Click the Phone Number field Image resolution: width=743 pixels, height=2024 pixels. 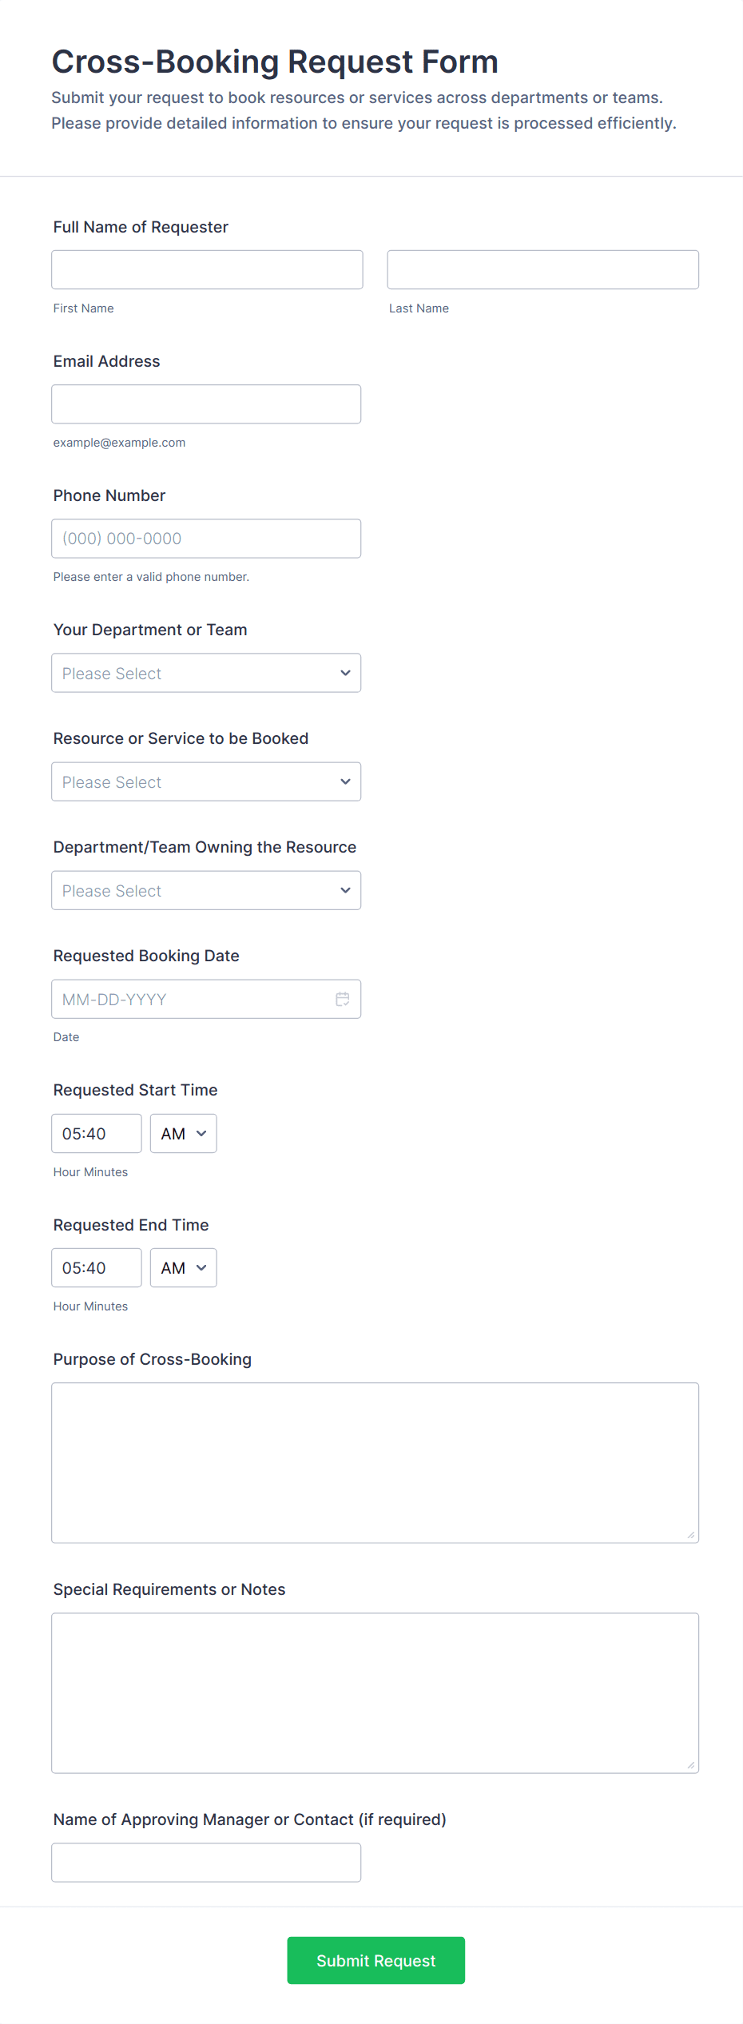coord(206,538)
